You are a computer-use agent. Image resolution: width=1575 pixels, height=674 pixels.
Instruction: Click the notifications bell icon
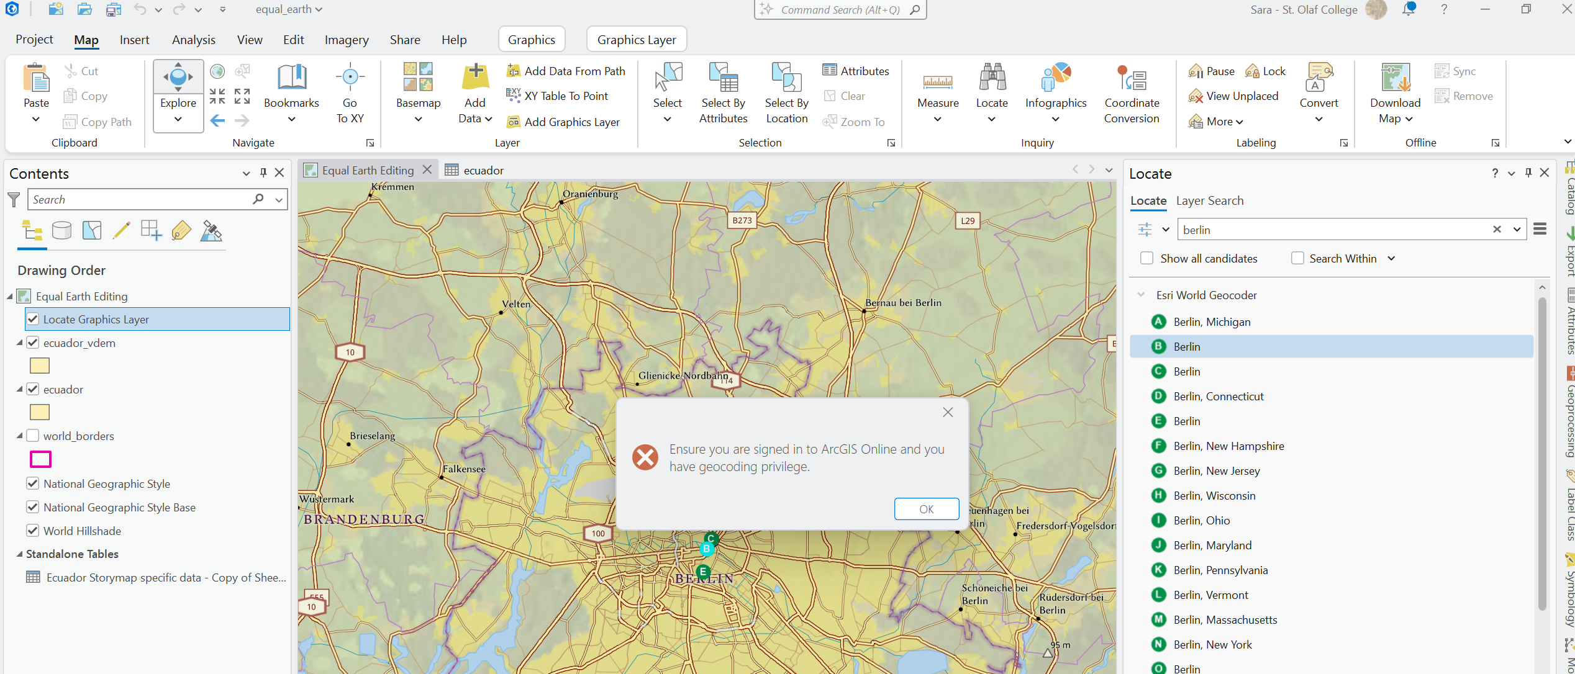click(1409, 9)
